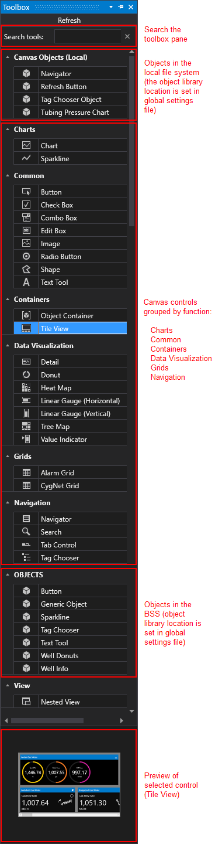Collapse the Containers group

7,300
